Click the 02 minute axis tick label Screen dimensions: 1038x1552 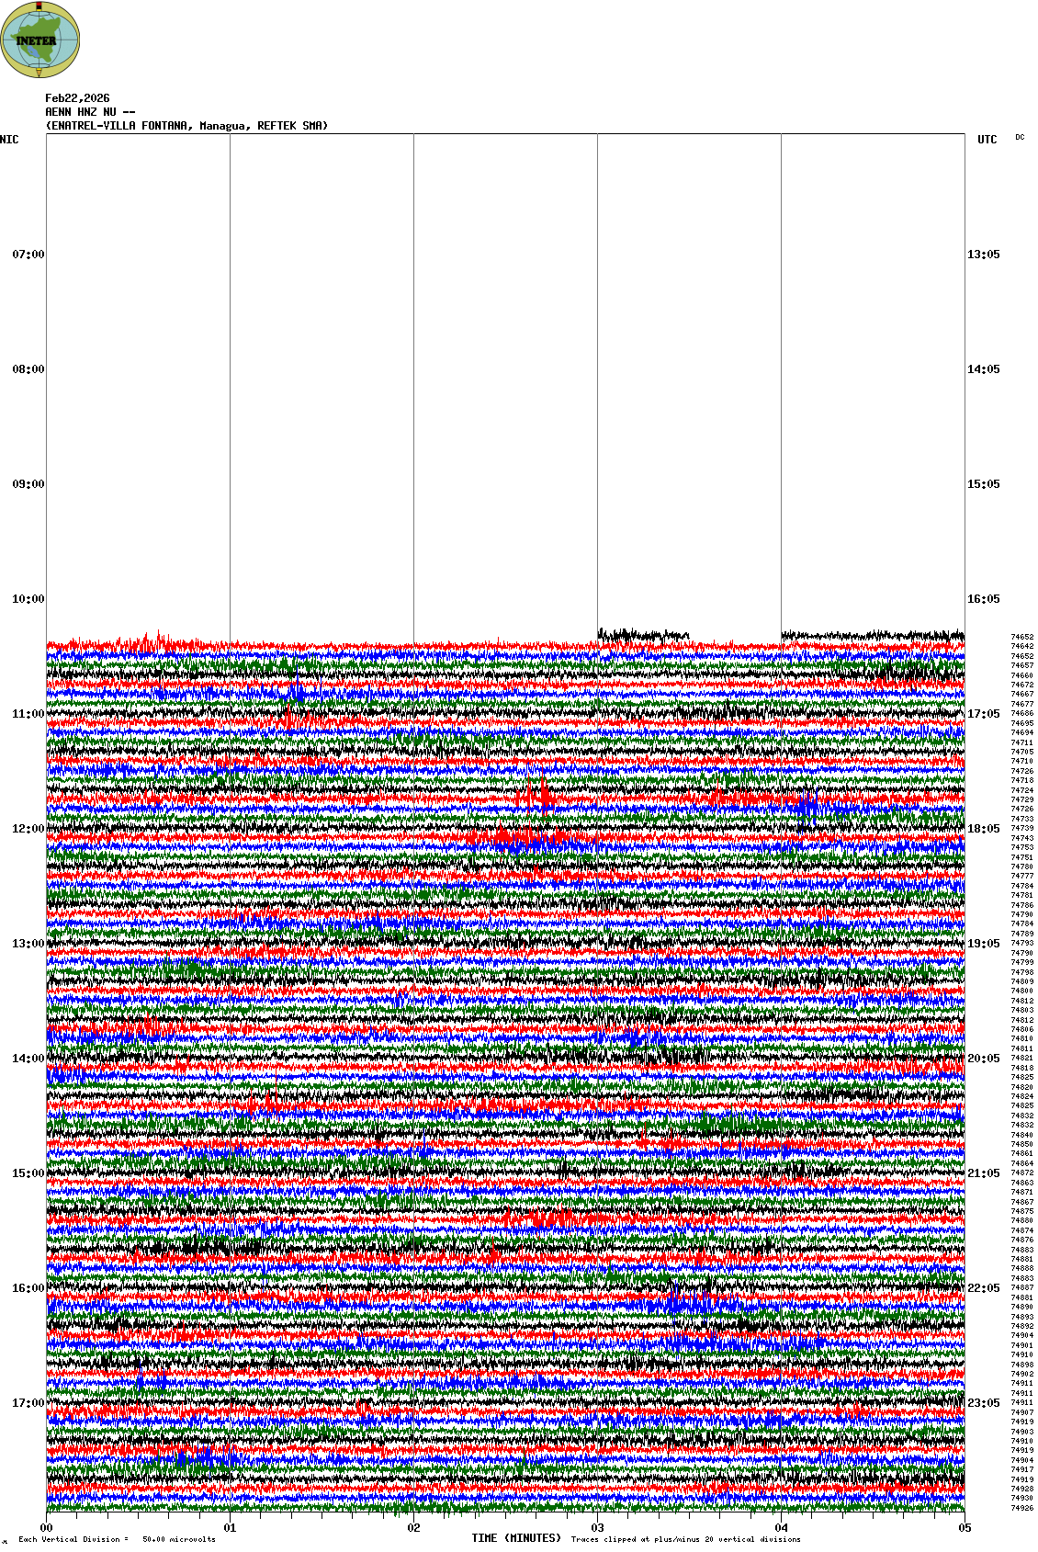pos(414,1528)
